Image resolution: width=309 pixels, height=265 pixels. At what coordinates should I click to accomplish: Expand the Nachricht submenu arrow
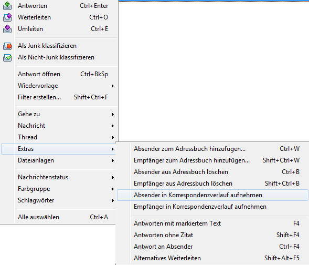pyautogui.click(x=112, y=126)
